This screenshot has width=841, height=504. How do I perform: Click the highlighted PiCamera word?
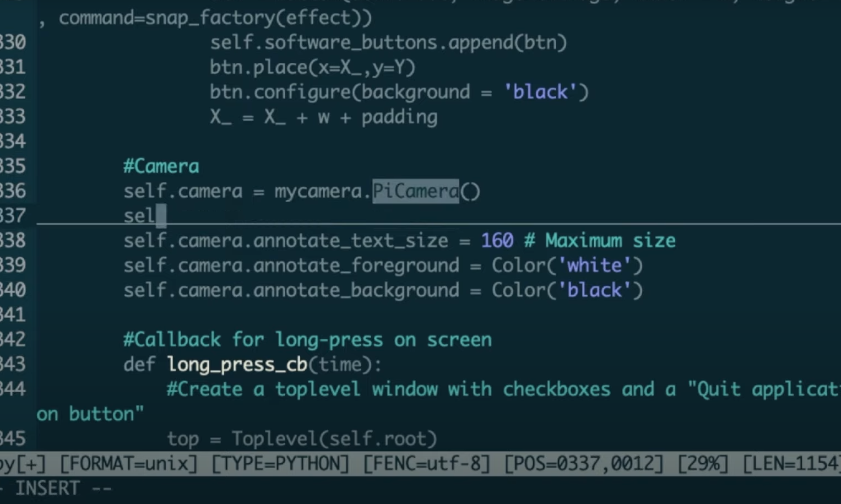tap(415, 191)
